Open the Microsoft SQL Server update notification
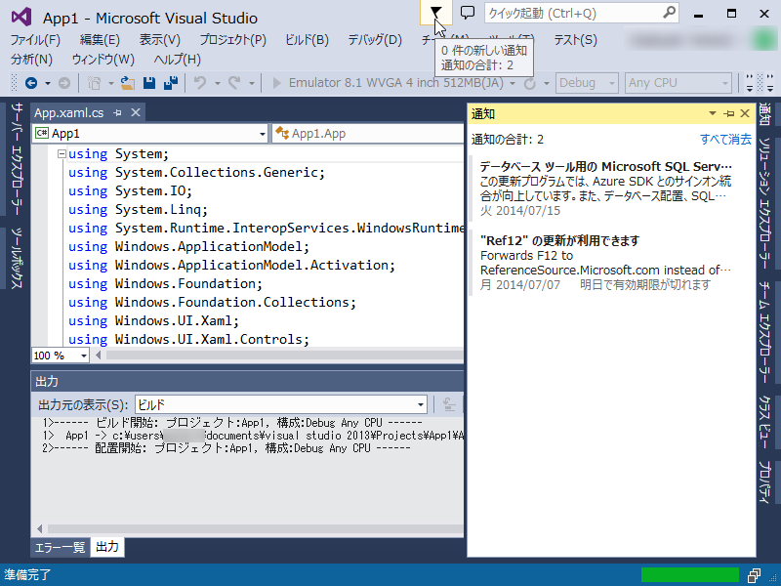The image size is (781, 586). pos(606,188)
